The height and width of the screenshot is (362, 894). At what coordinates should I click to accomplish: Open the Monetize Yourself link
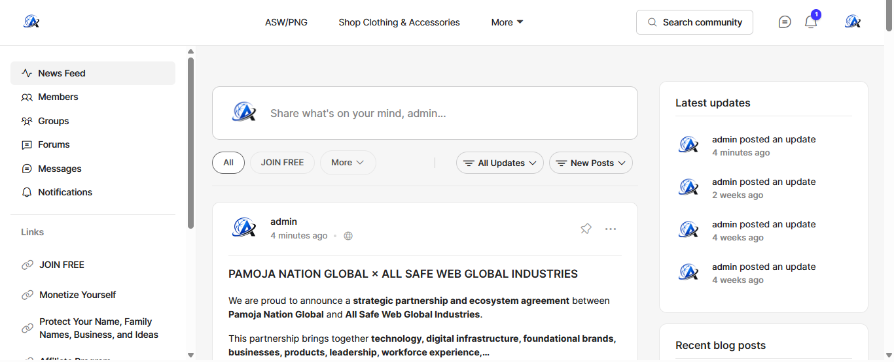pos(77,295)
